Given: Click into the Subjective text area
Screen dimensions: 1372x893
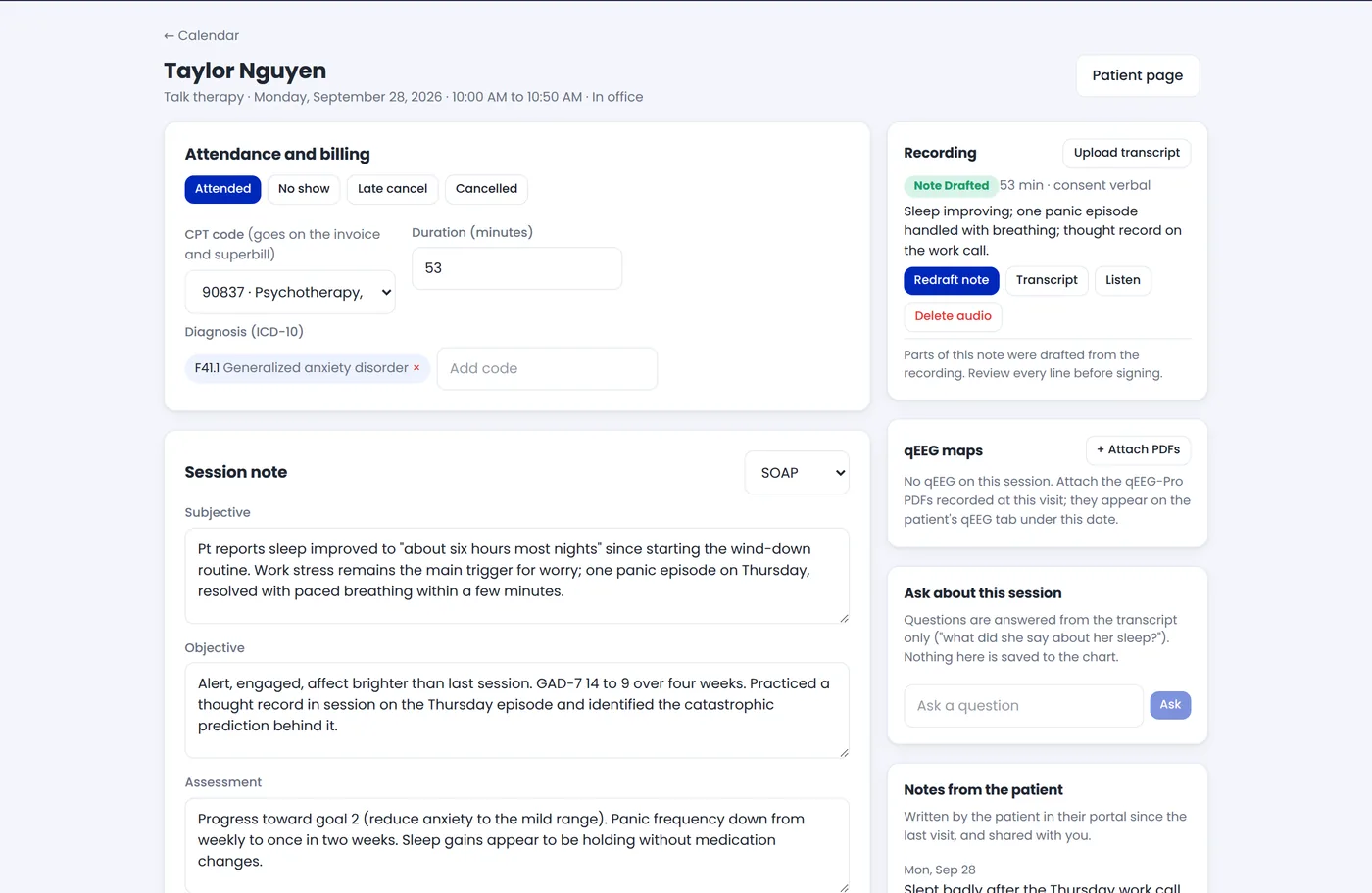Looking at the screenshot, I should [x=516, y=576].
